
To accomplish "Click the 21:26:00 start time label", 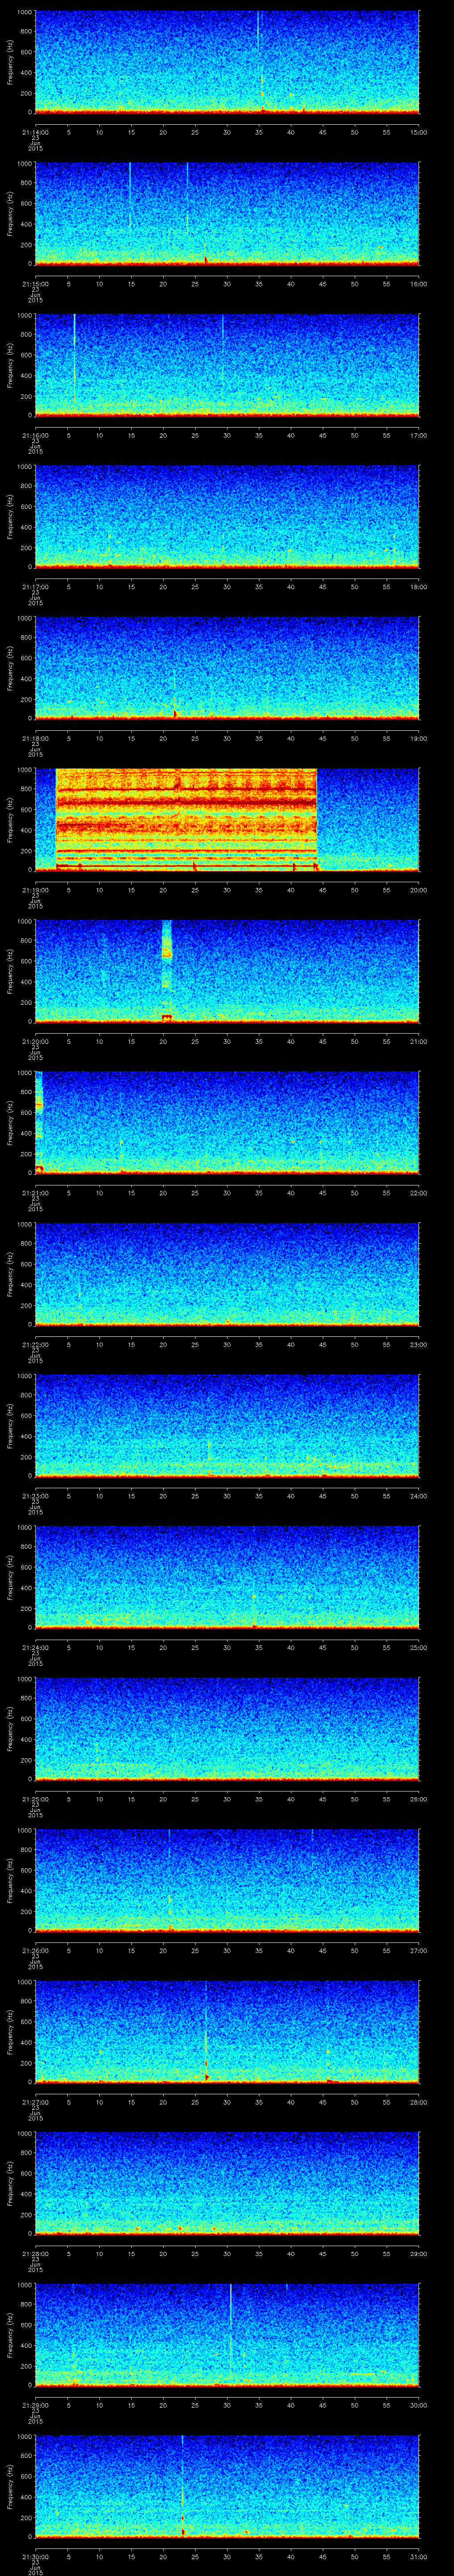I will pyautogui.click(x=36, y=1950).
